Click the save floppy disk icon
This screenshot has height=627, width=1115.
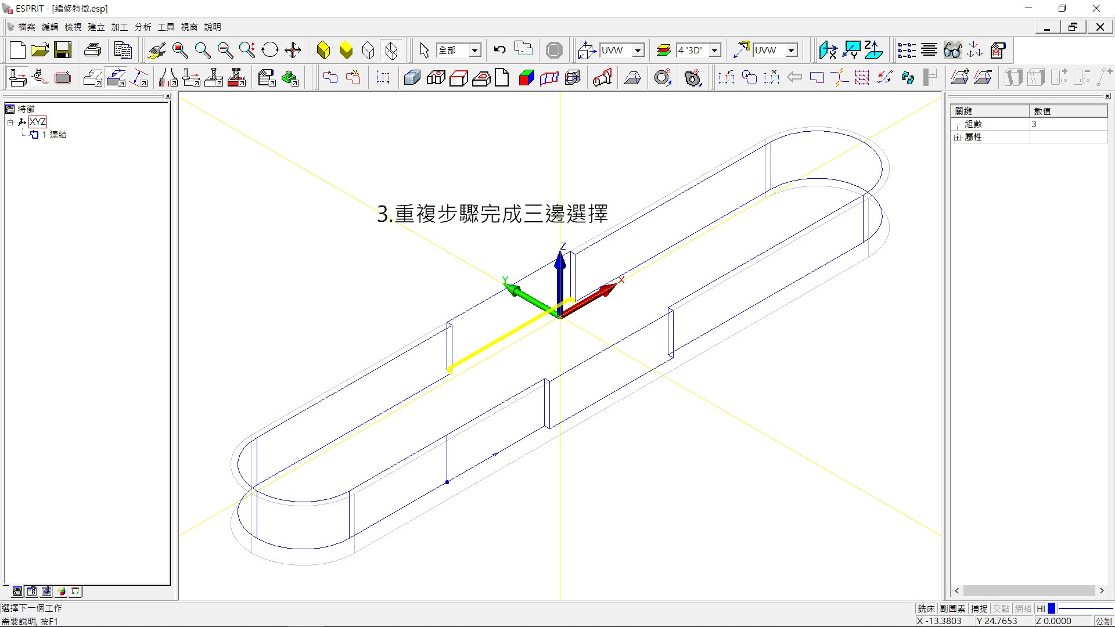[63, 50]
